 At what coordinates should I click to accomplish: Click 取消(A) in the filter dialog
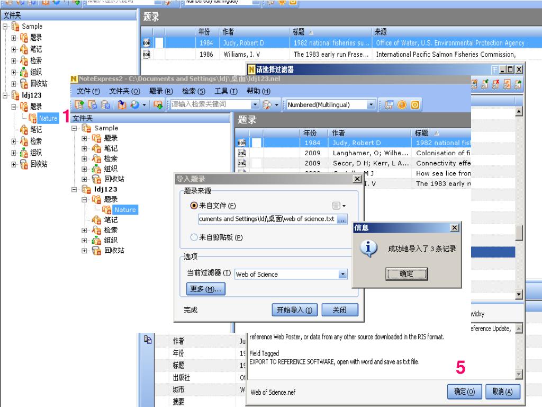pos(502,392)
